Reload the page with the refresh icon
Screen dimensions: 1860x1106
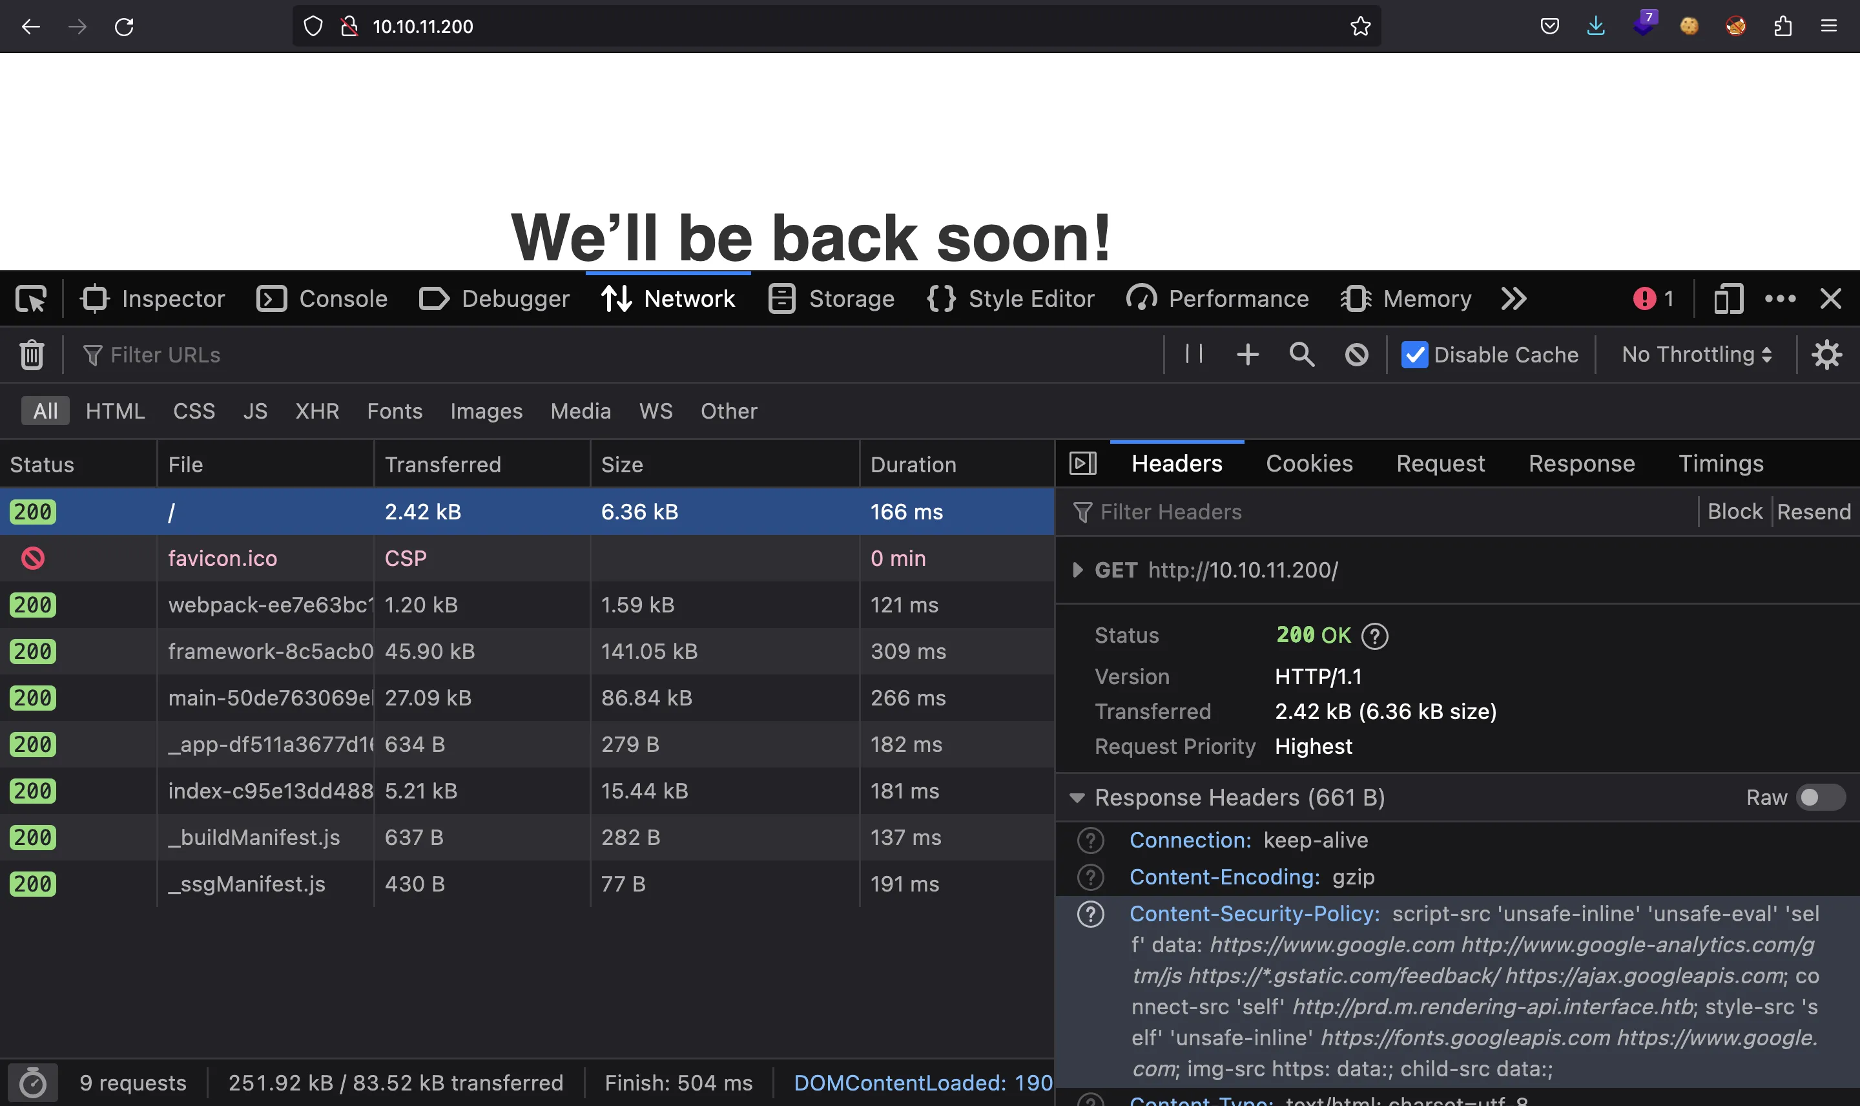pyautogui.click(x=123, y=27)
